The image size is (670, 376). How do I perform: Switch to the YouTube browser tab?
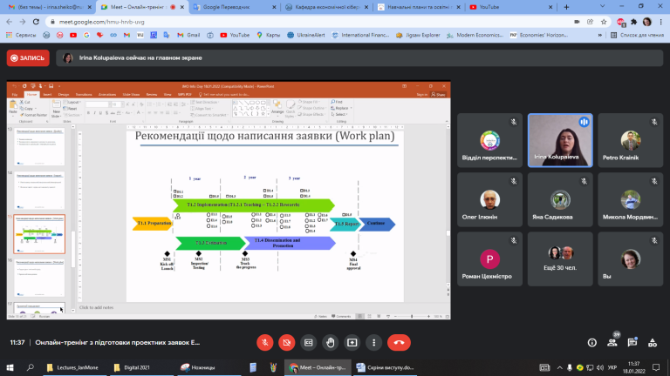coord(510,7)
